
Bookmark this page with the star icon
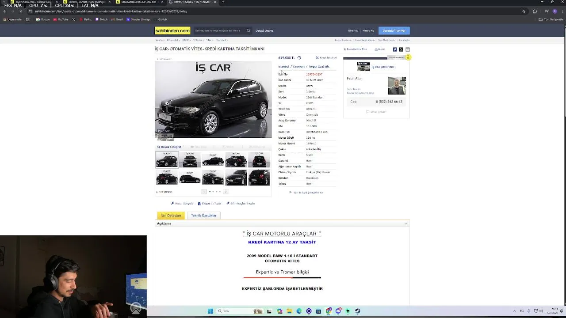tap(524, 11)
